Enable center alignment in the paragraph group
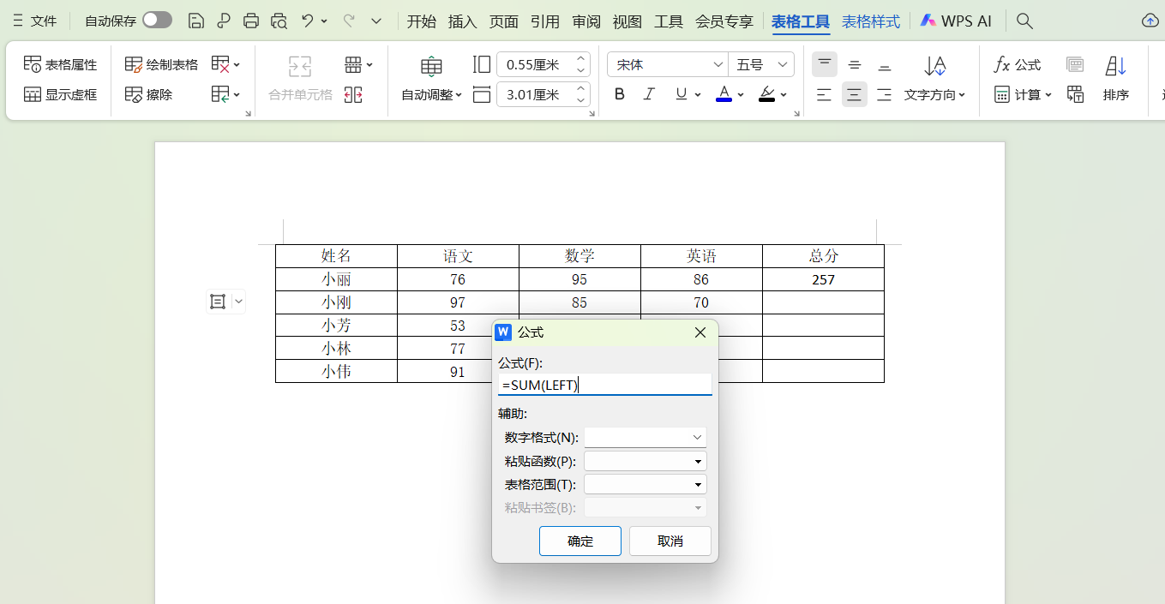Image resolution: width=1165 pixels, height=604 pixels. pos(854,94)
